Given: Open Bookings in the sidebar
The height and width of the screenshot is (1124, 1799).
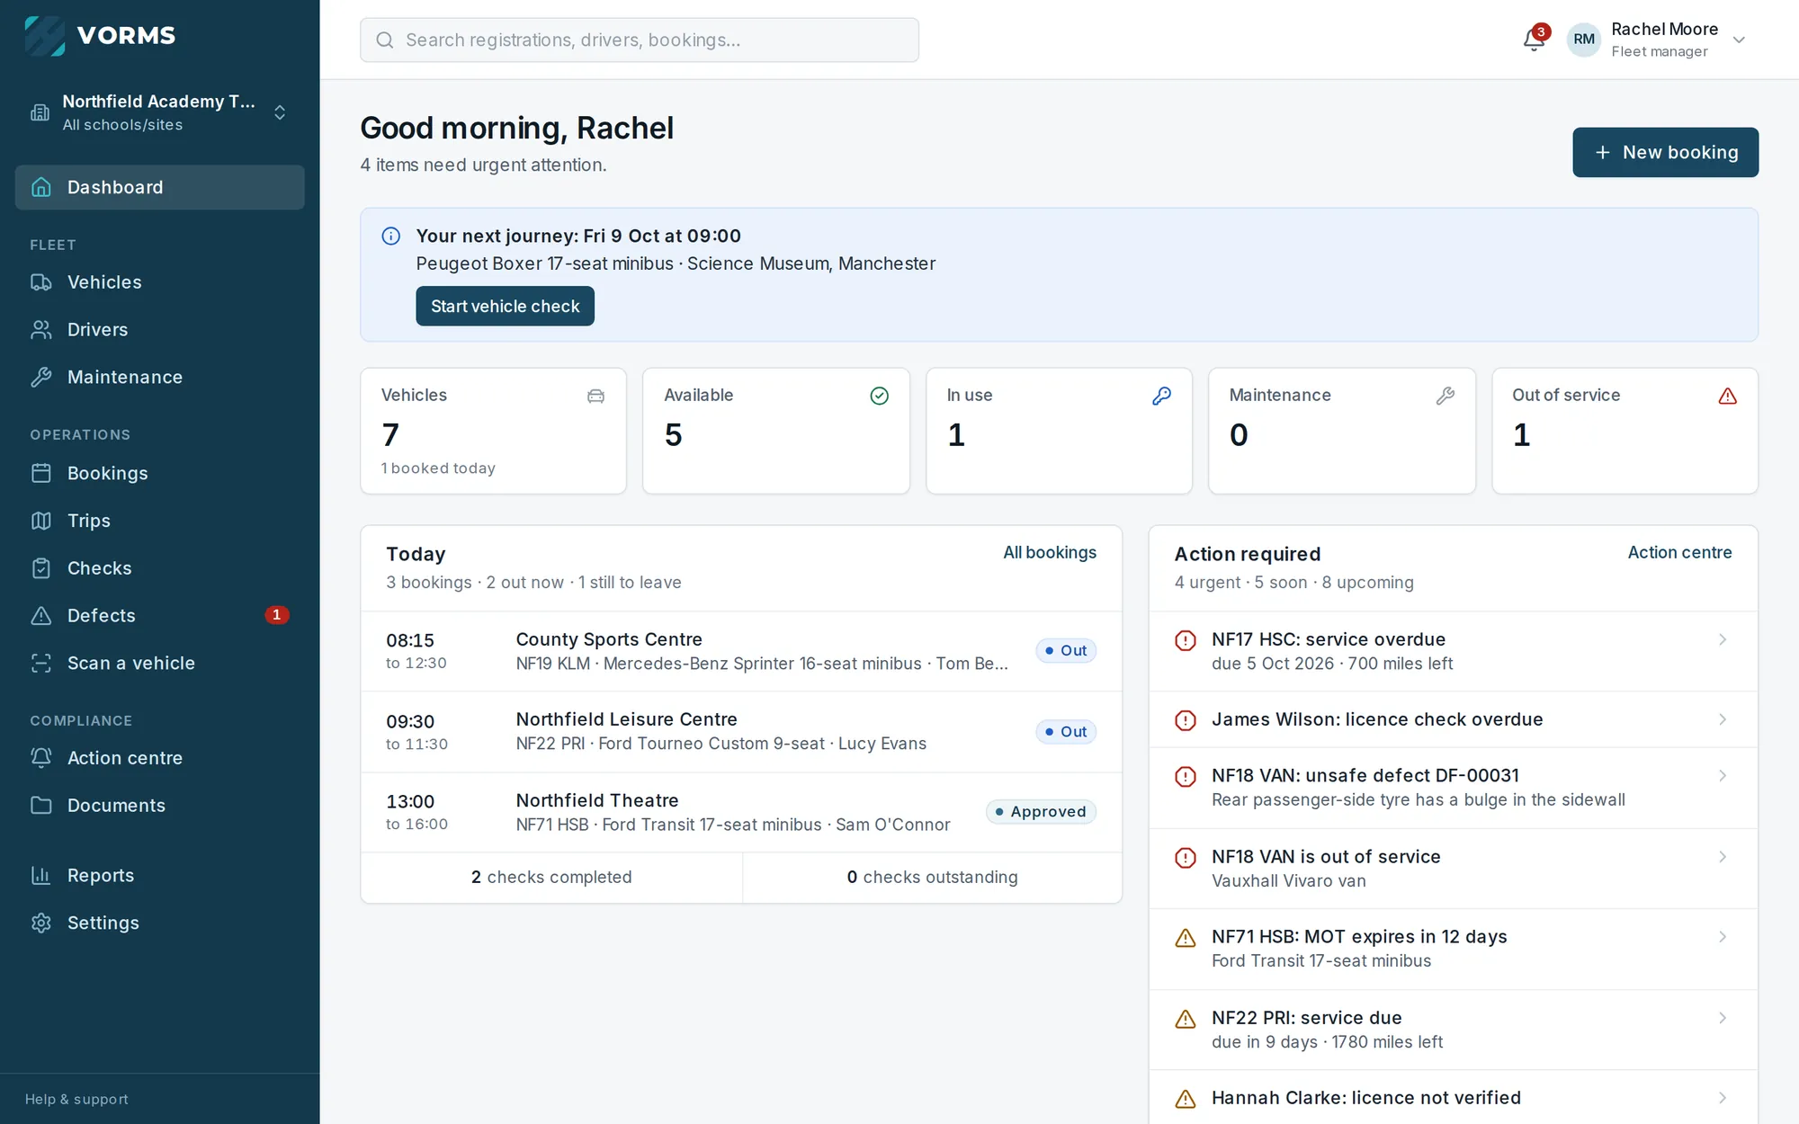Looking at the screenshot, I should pyautogui.click(x=159, y=473).
